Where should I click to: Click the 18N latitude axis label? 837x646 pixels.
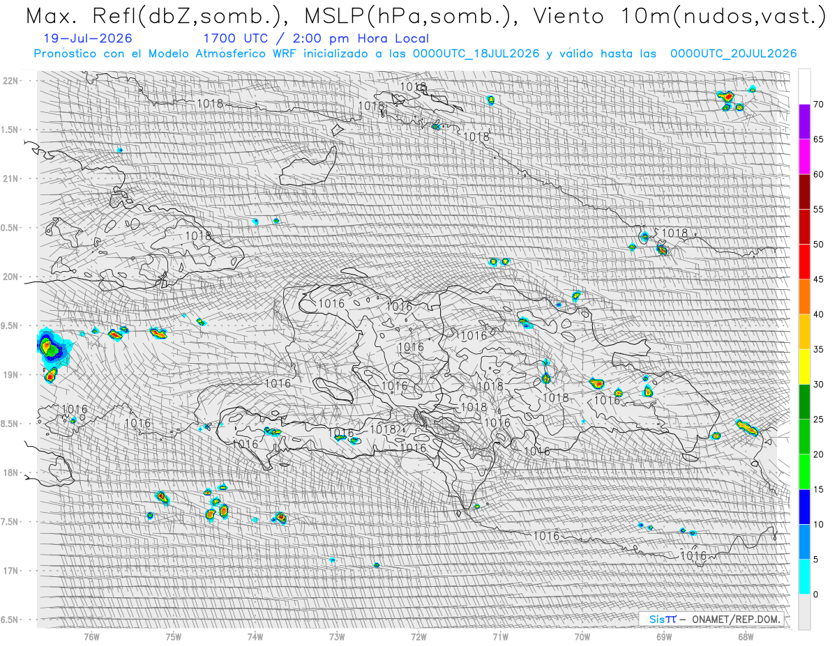tap(11, 472)
